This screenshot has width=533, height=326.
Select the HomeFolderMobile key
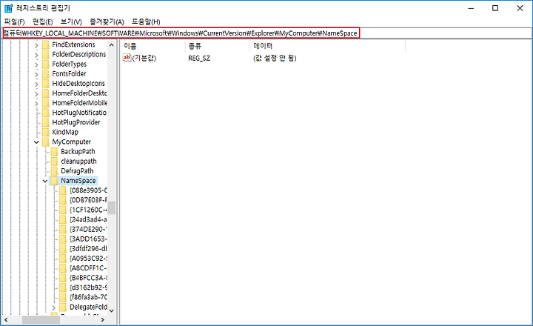click(x=79, y=103)
